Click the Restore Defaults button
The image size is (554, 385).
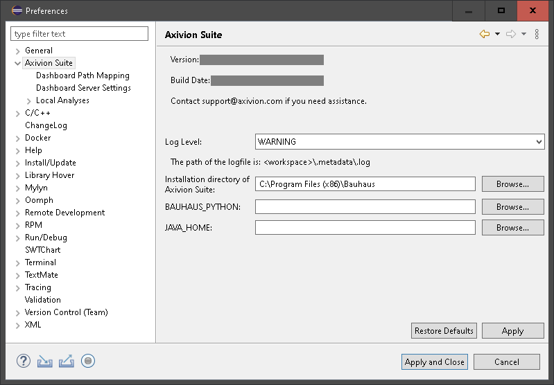click(x=444, y=331)
